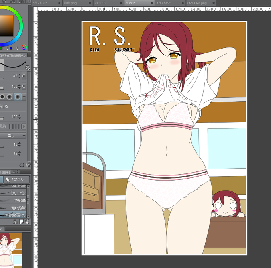Reset tool properties with the circular-arrow icon
This screenshot has height=268, width=271.
pos(22,165)
